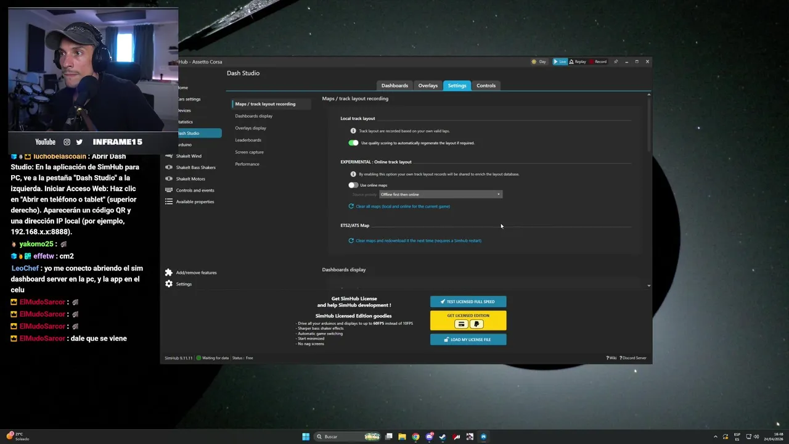
Task: Click SimHub 9.11.11 version text
Action: [179, 358]
